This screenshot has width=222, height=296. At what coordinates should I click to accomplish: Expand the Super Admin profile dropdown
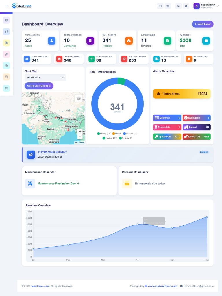click(206, 6)
